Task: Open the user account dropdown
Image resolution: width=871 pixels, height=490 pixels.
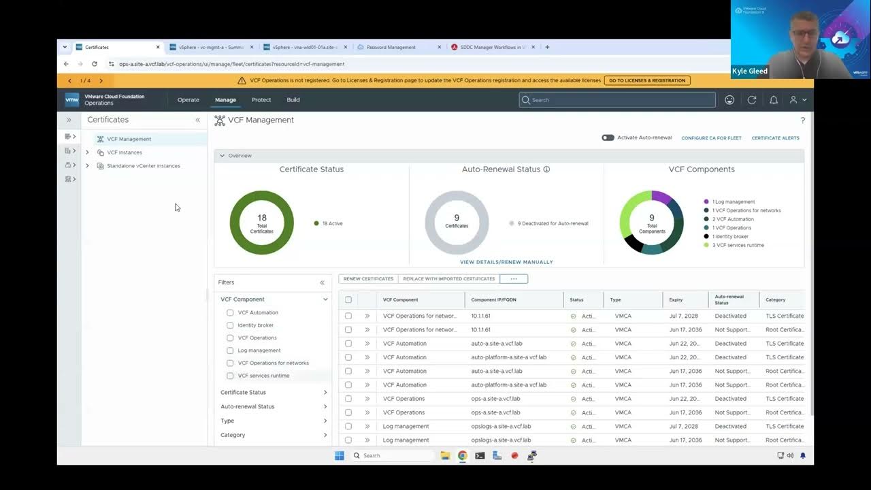Action: (x=798, y=100)
